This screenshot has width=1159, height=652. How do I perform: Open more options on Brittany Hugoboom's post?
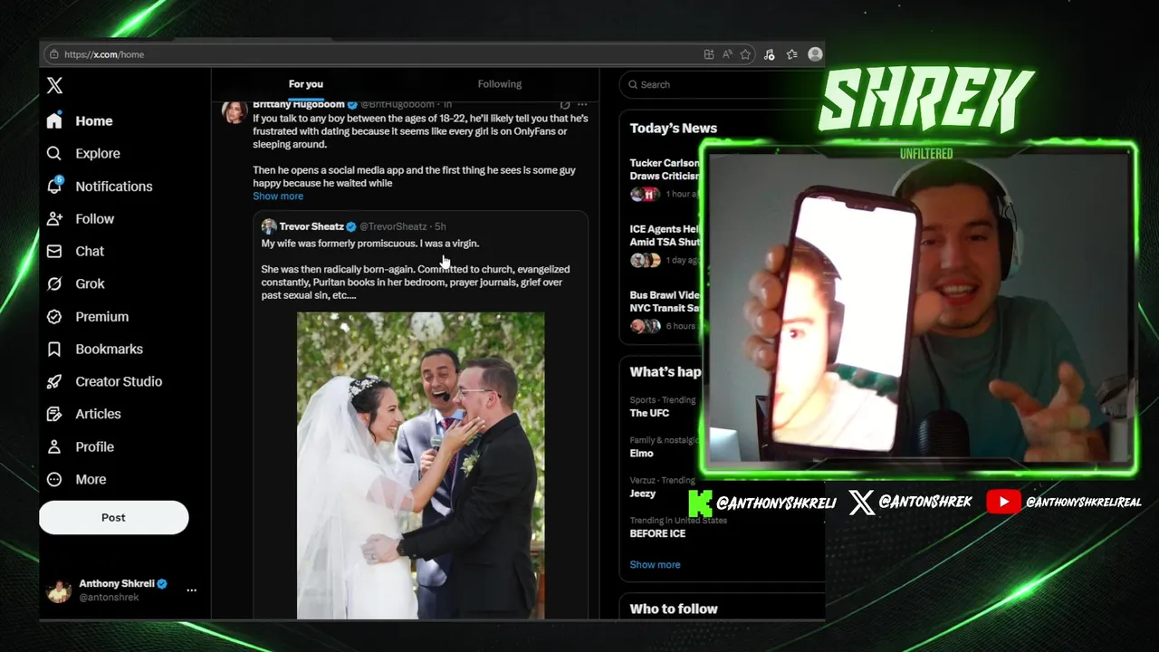click(x=582, y=104)
